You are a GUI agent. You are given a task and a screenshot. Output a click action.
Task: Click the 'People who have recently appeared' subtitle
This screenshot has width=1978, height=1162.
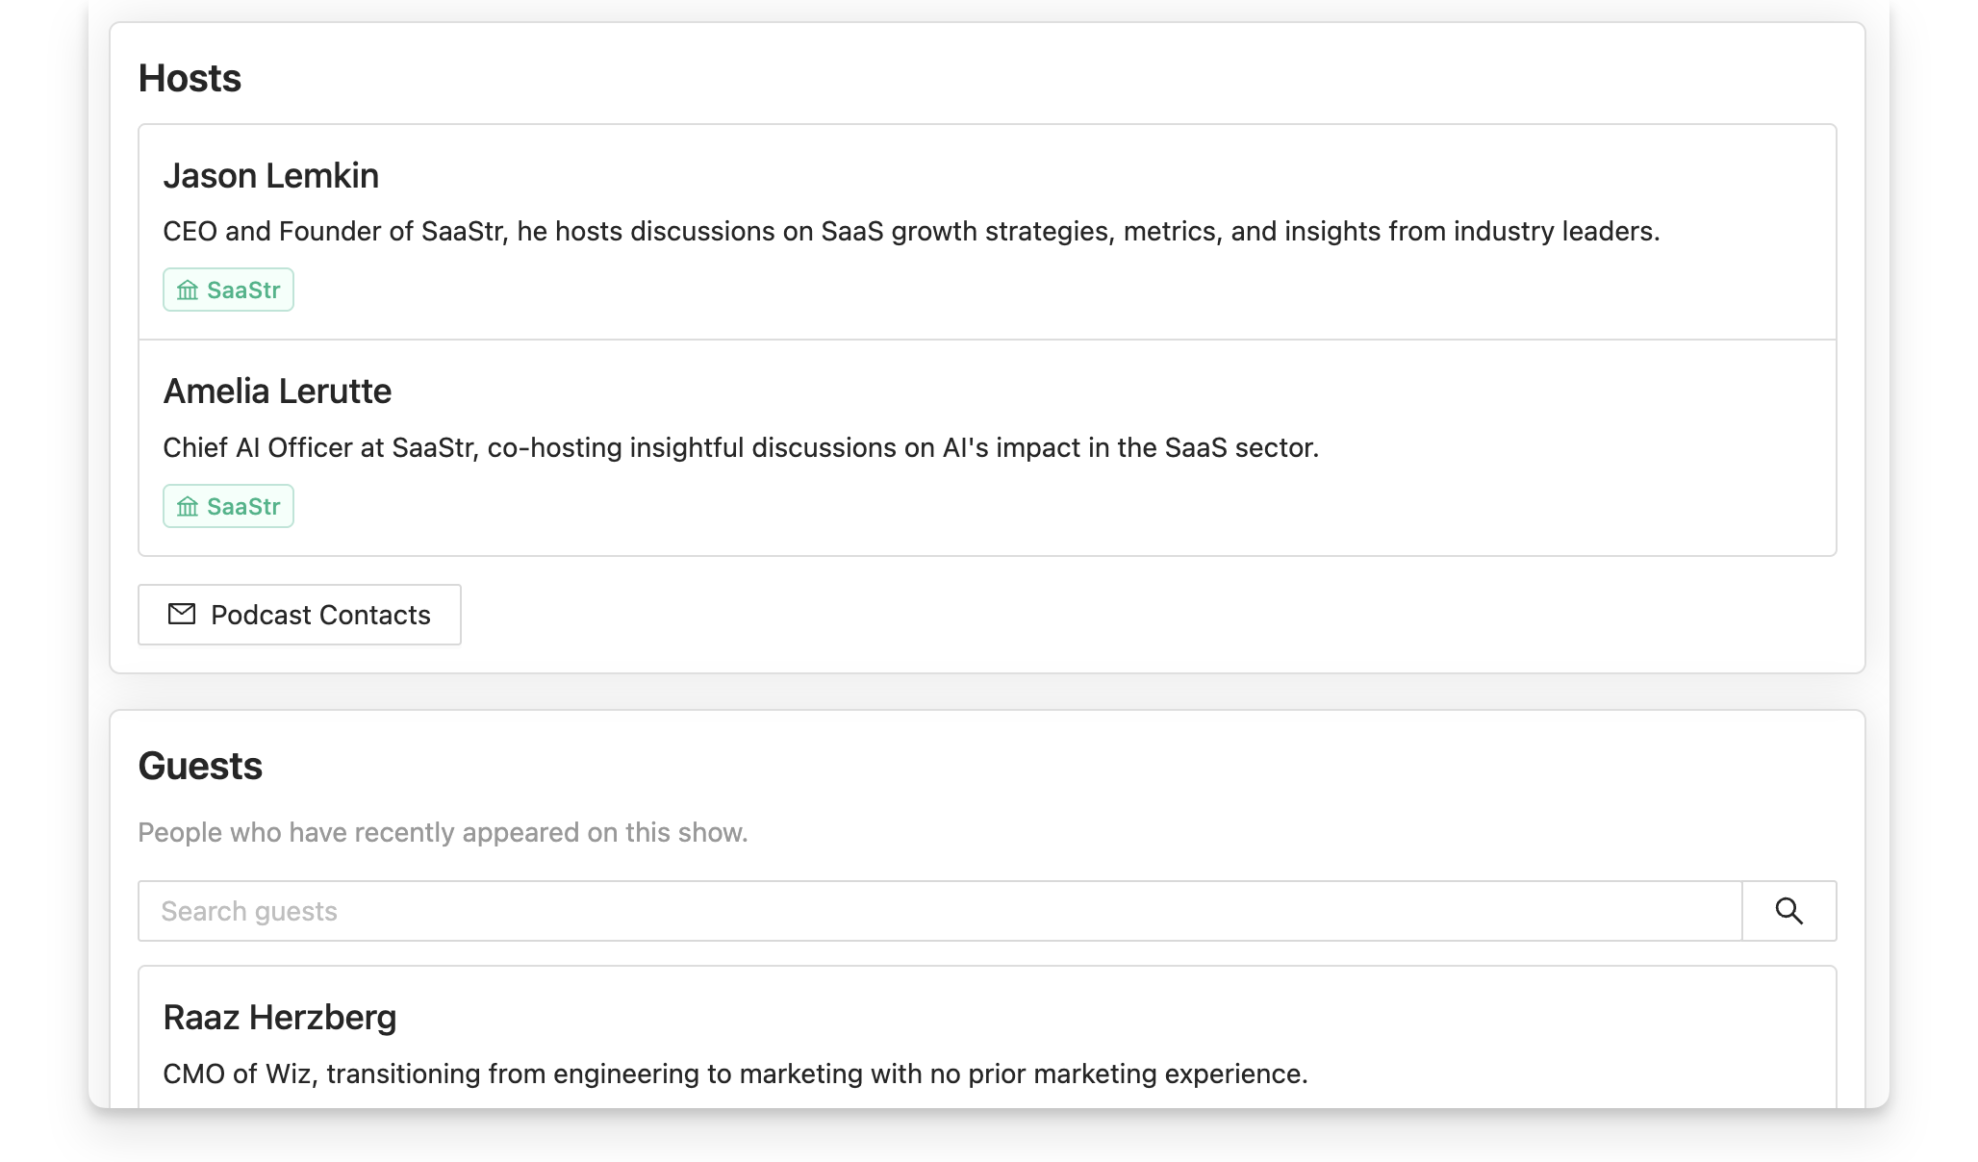(443, 833)
